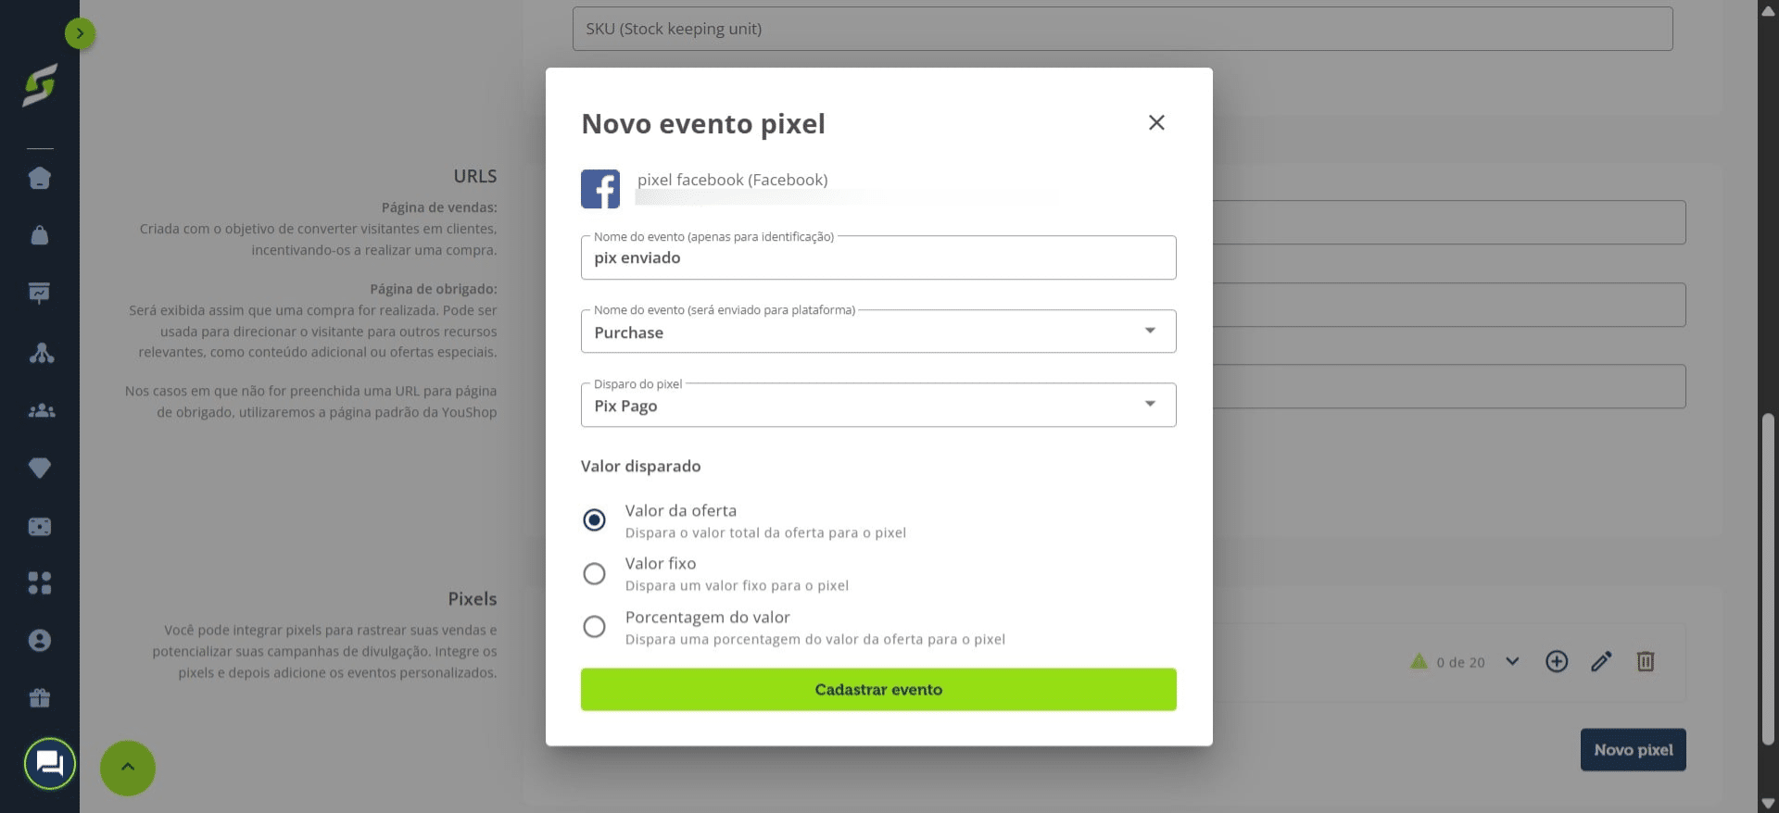Click the plus circle add event icon

coord(1557,661)
